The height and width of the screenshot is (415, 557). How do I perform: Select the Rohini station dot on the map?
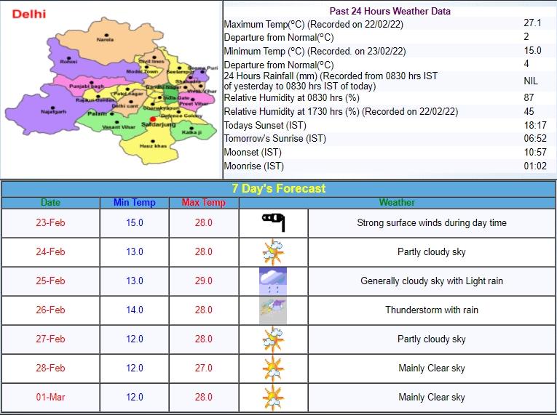pos(69,57)
